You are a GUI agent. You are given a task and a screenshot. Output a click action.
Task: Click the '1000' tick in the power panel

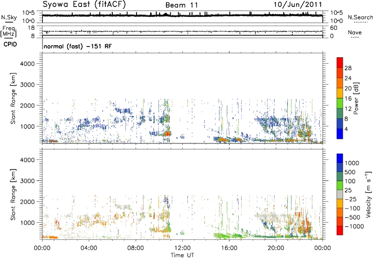click(x=28, y=126)
